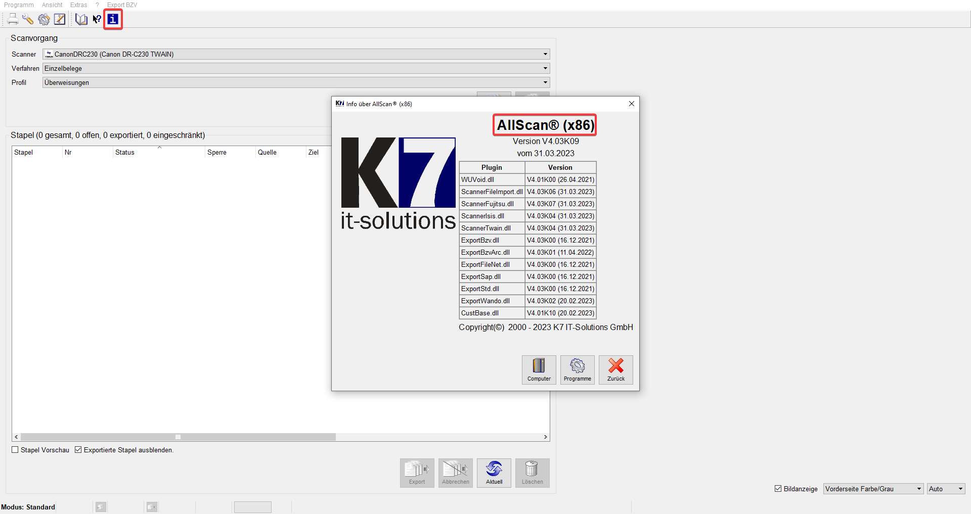971x514 pixels.
Task: Open the Extras menu
Action: [x=78, y=5]
